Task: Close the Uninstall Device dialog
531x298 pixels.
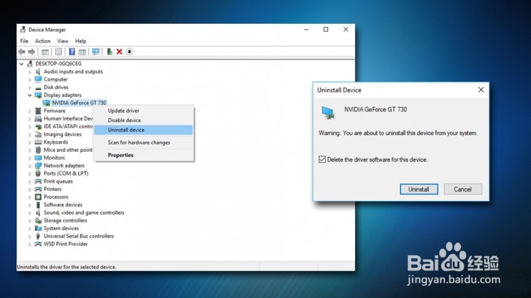Action: [x=481, y=90]
